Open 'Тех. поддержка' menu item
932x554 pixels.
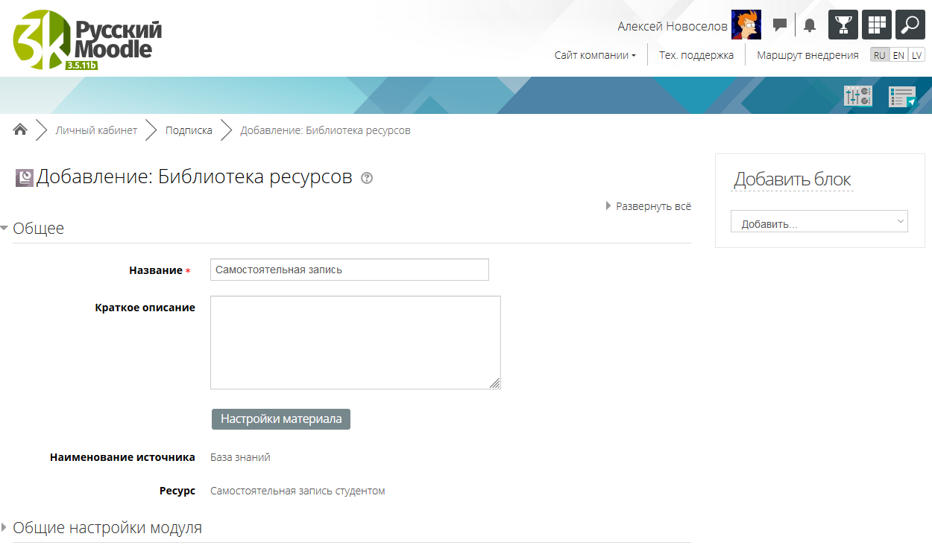[x=696, y=55]
